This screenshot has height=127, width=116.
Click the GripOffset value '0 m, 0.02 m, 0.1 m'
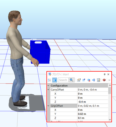tap(89, 106)
